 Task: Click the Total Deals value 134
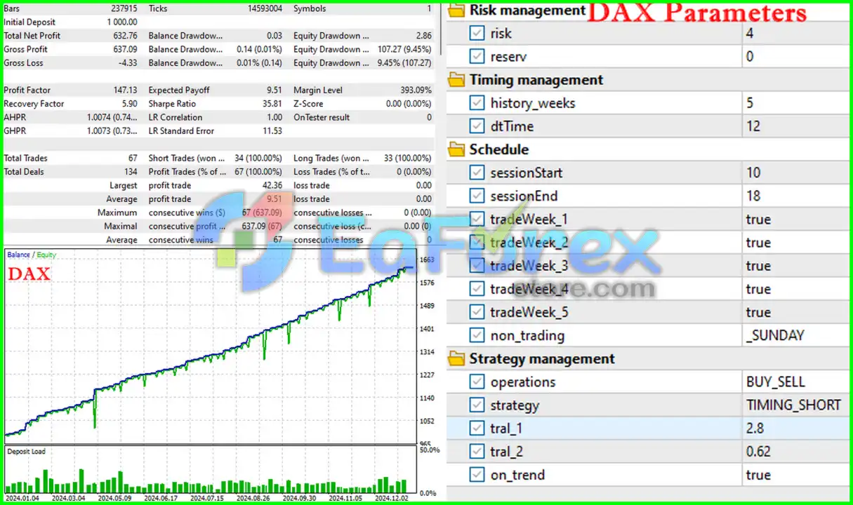pos(131,172)
